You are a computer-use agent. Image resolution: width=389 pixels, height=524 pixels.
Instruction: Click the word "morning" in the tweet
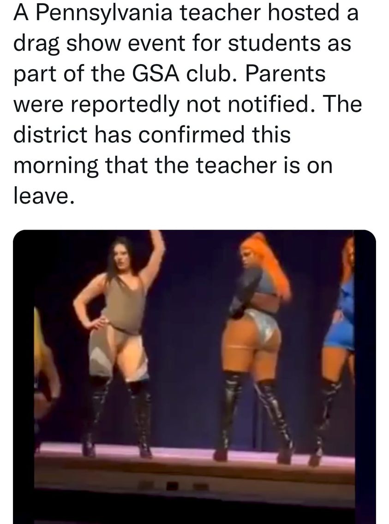point(56,166)
